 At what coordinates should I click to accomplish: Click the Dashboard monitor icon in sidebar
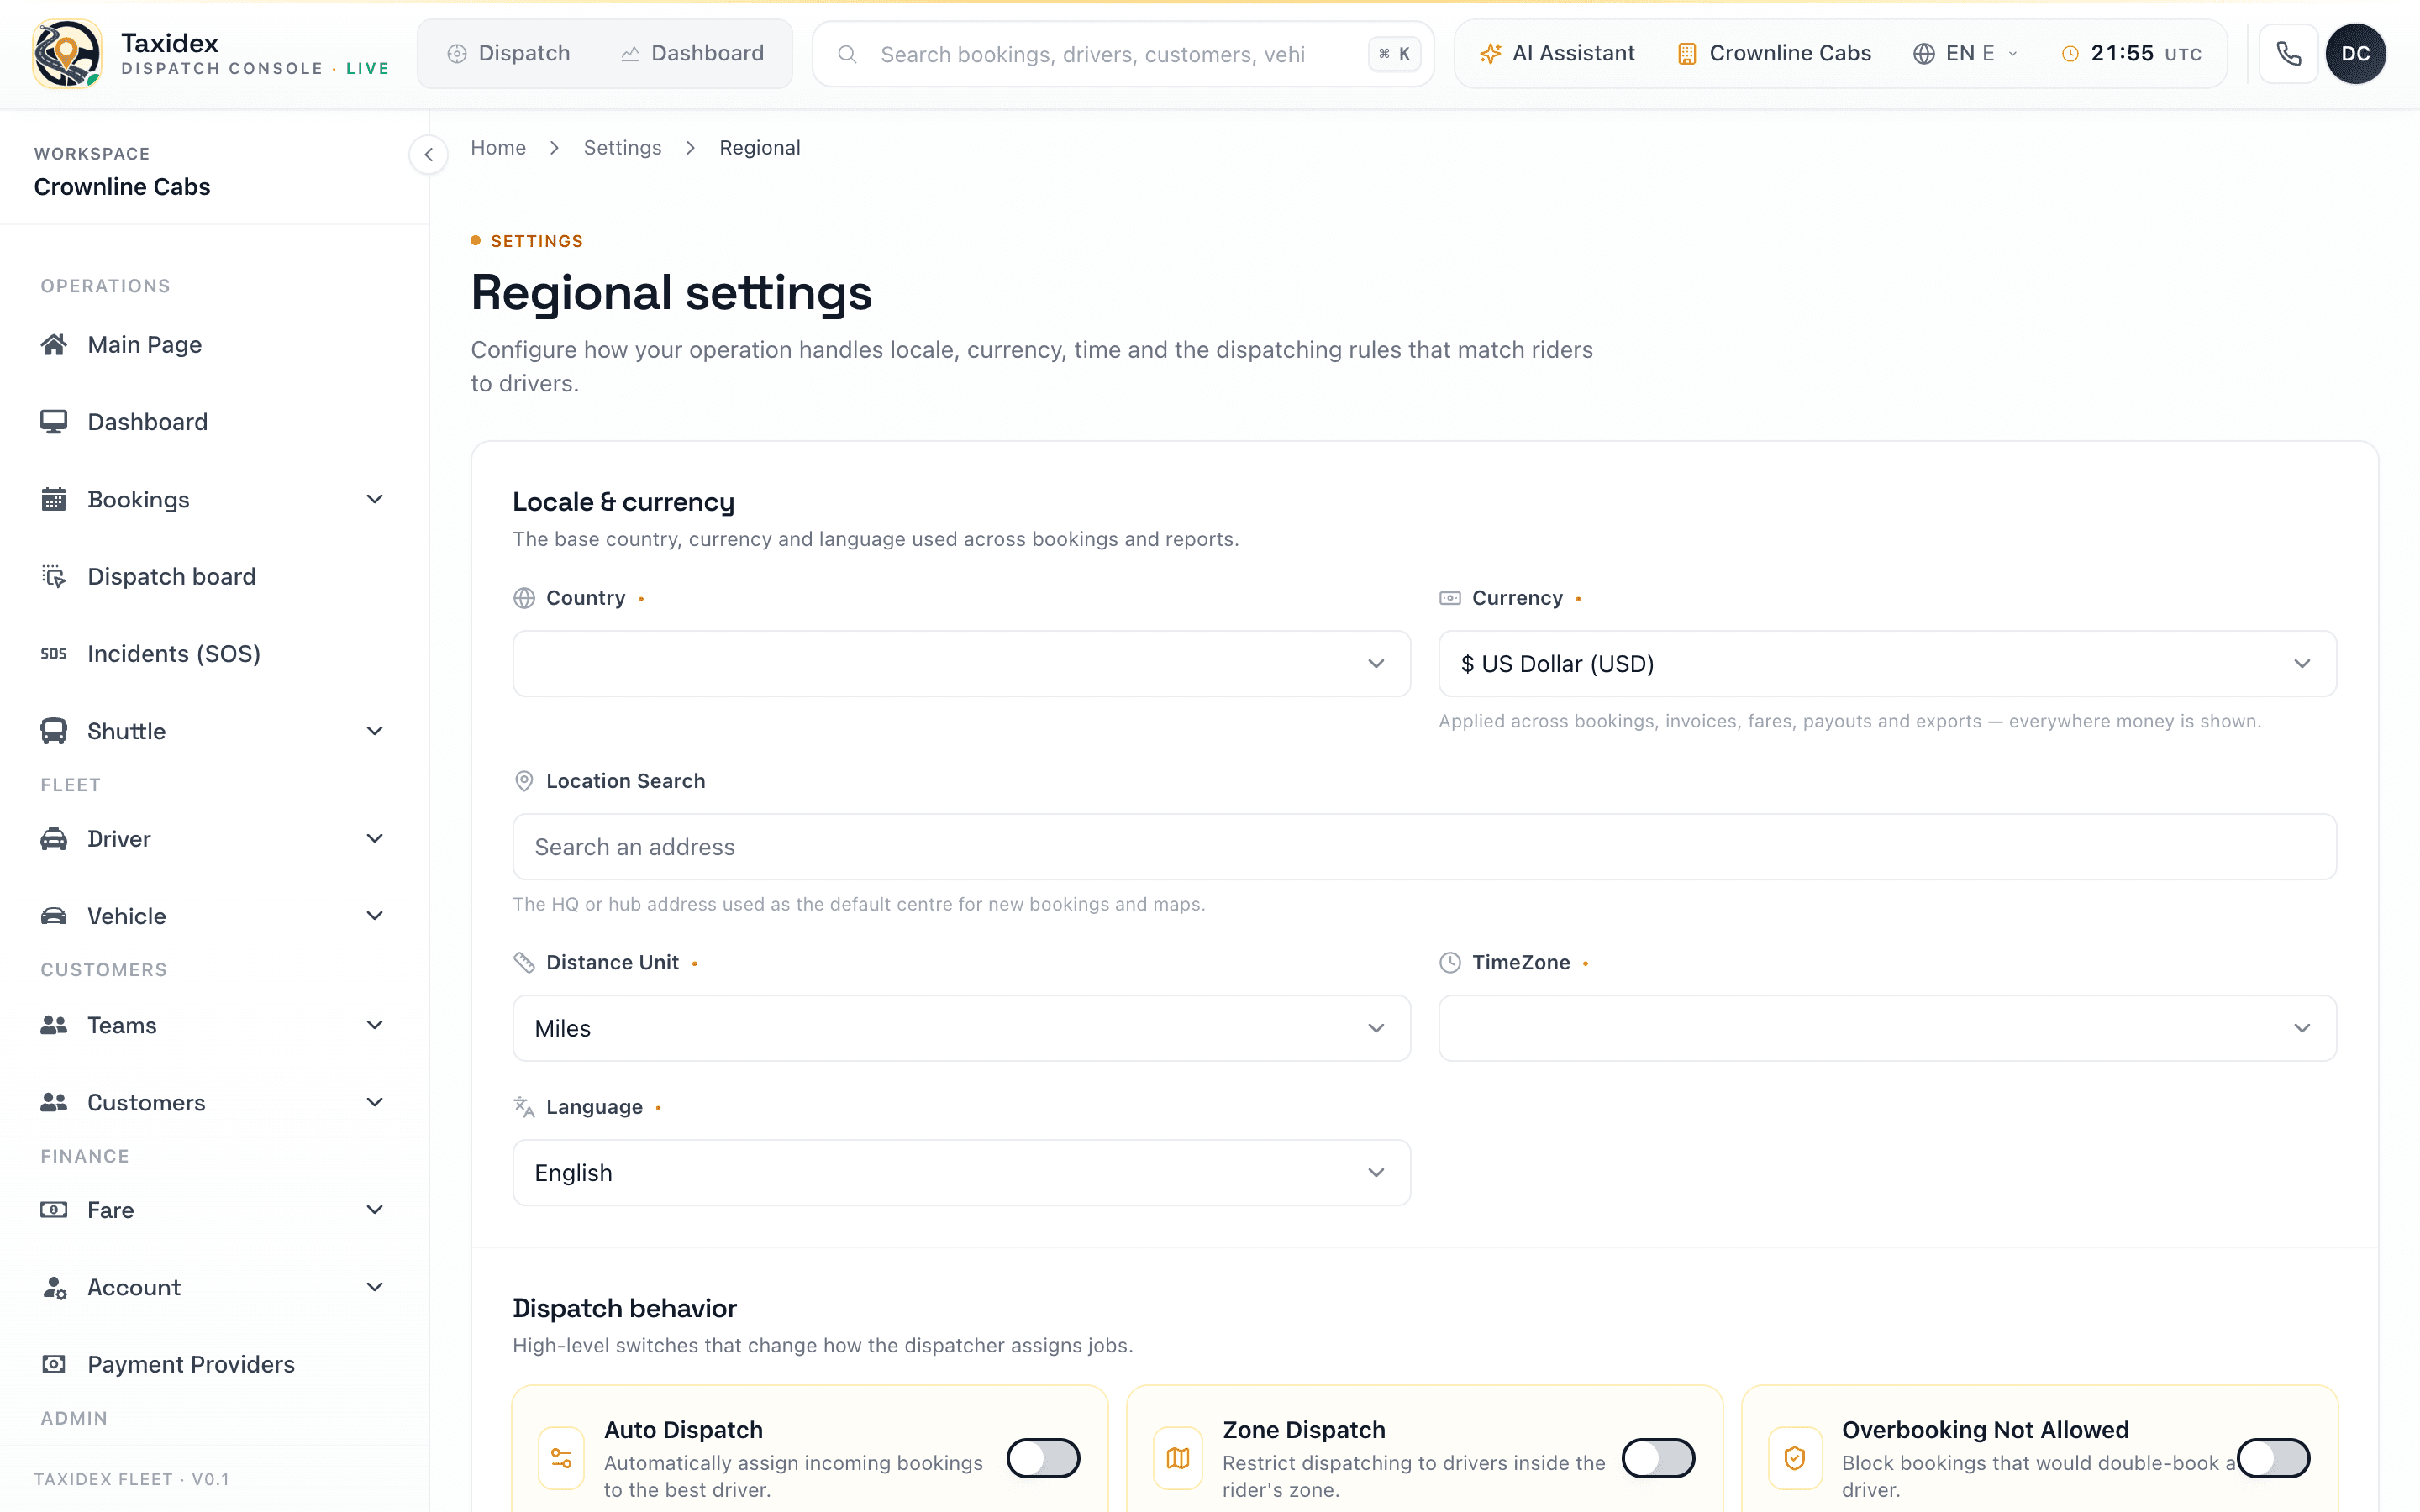[54, 421]
